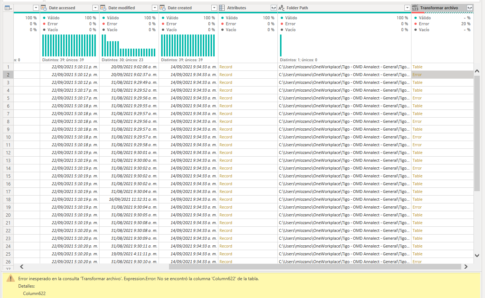Click Date accessed cell in row 1
This screenshot has width=485, height=298.
(x=69, y=67)
